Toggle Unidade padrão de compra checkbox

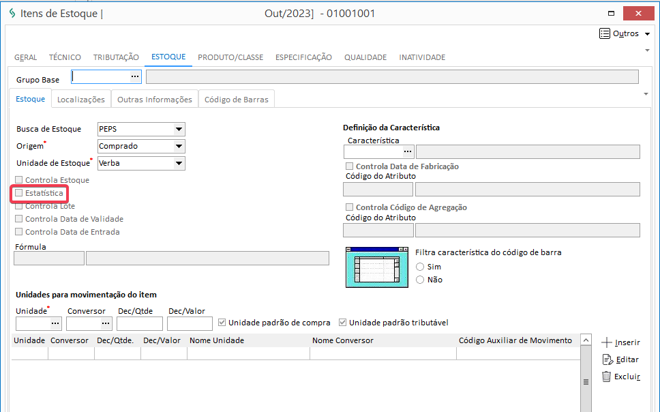tap(222, 323)
